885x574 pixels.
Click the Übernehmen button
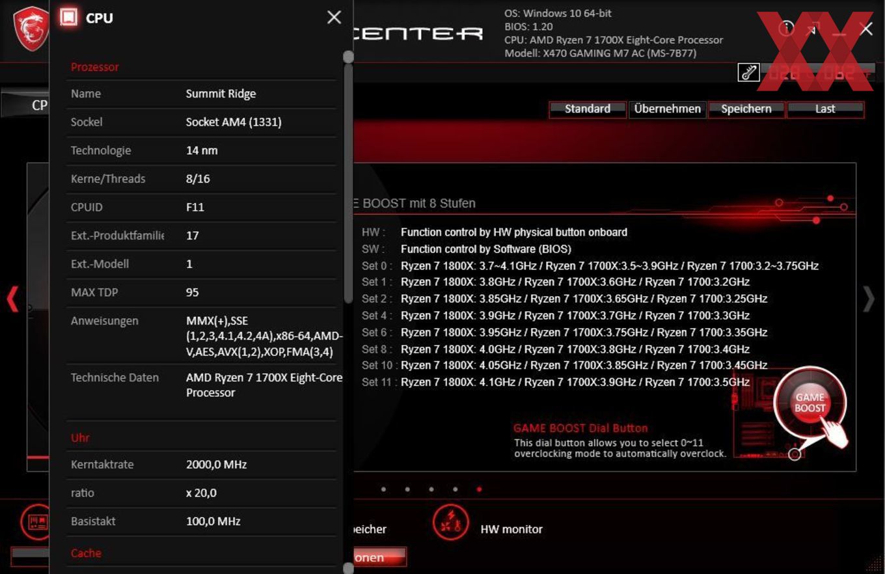click(x=667, y=109)
